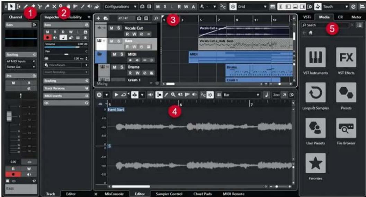This screenshot has width=366, height=197.
Task: Select the Object Selection arrow tool
Action: click(x=11, y=7)
